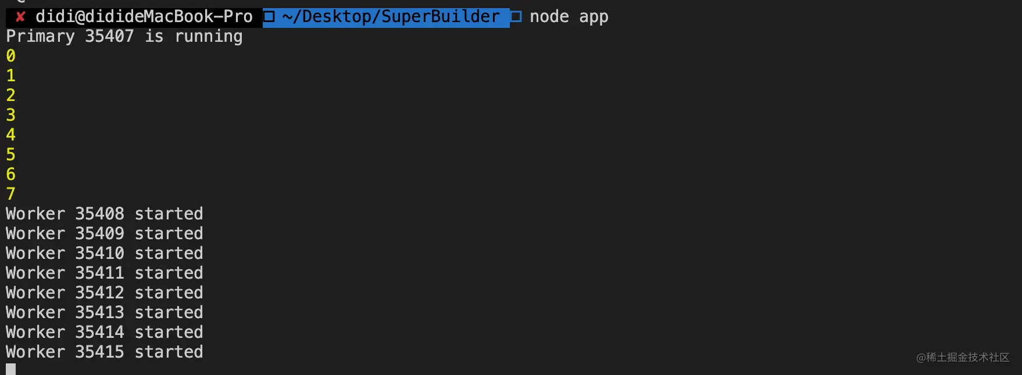The width and height of the screenshot is (1022, 375).
Task: Click the yellow output number 0
Action: (10, 56)
